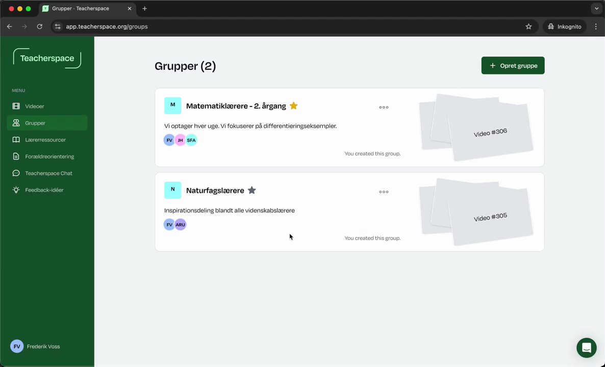Click the N group avatar tile

pos(172,190)
